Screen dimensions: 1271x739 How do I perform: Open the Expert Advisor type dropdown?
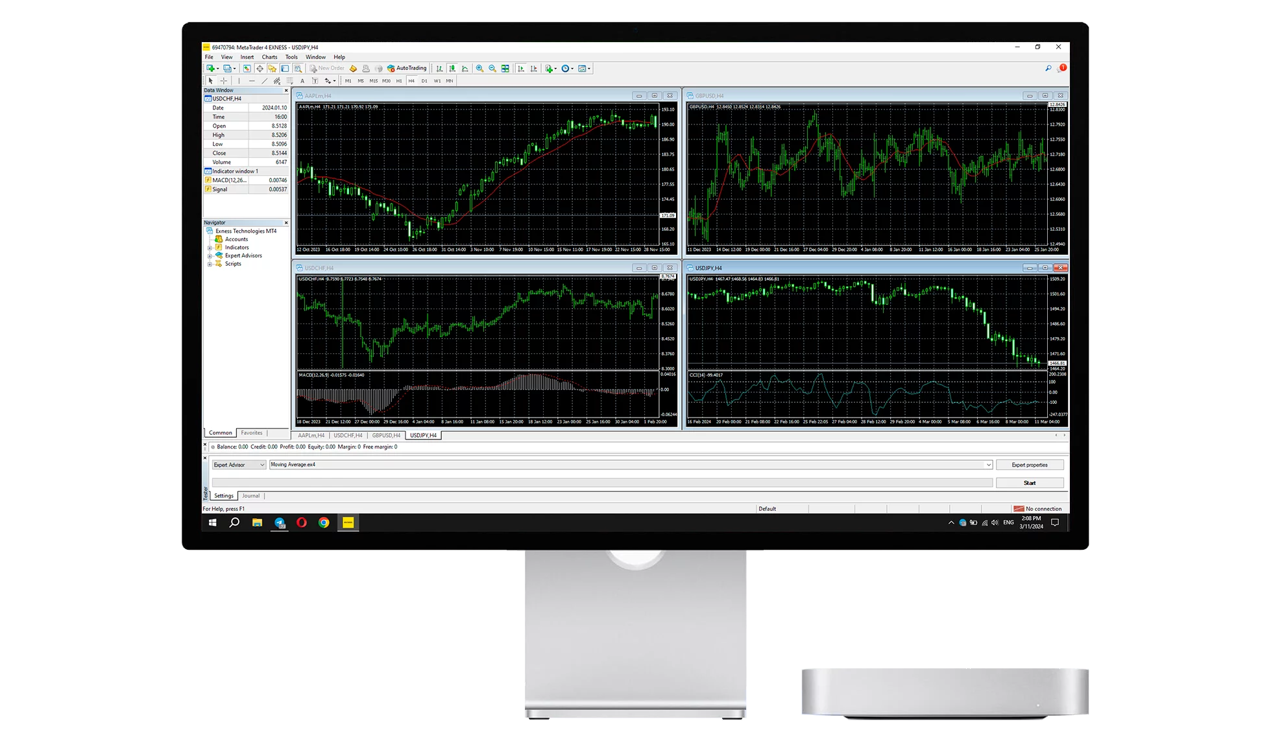click(x=262, y=465)
